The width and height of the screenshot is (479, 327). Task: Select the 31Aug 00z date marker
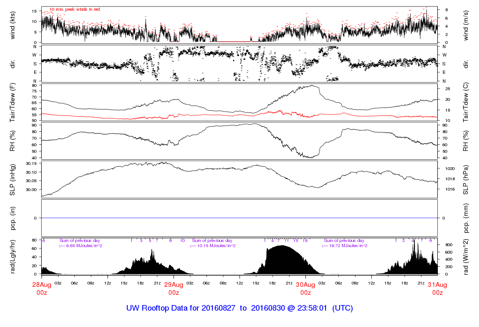[437, 288]
